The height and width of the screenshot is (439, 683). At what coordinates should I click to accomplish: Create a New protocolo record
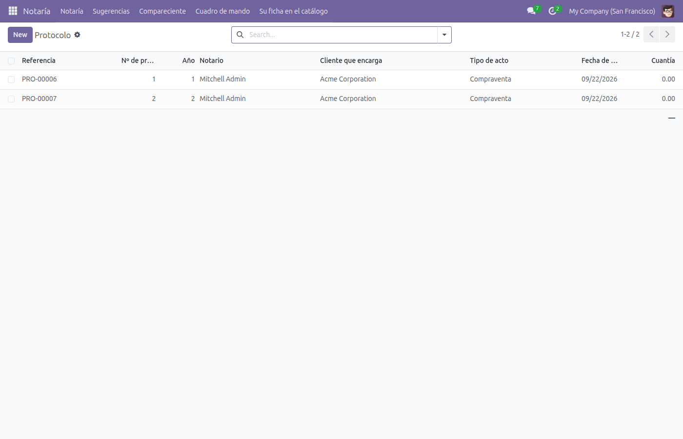[x=20, y=35]
